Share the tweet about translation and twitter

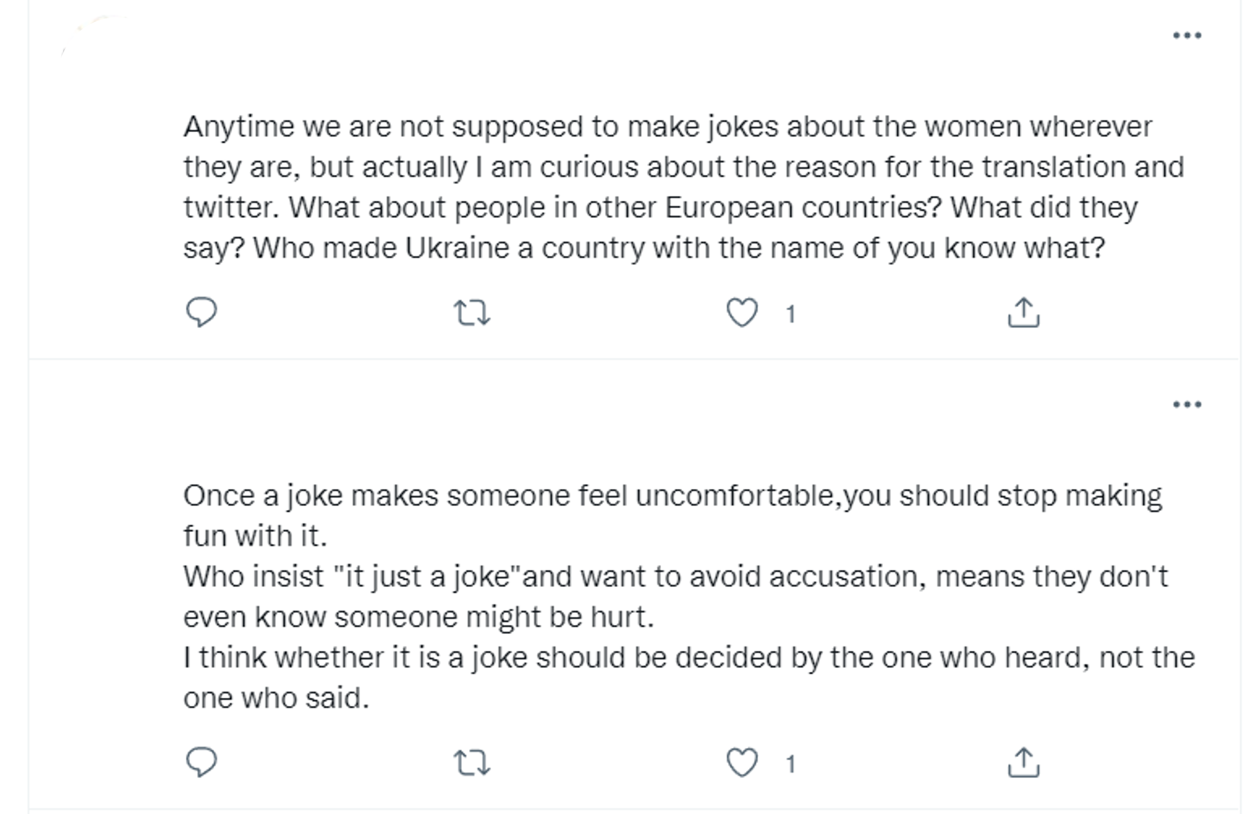coord(1023,313)
